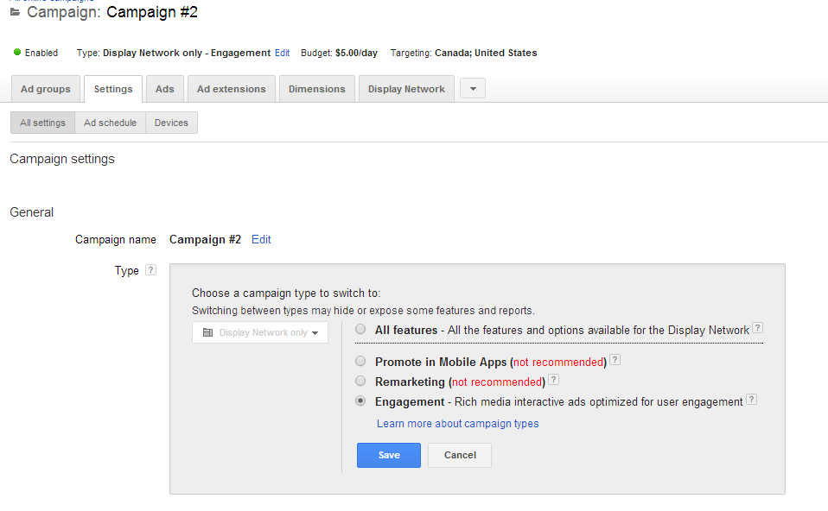828x511 pixels.
Task: Choose Promote in Mobile Apps radio option
Action: [360, 362]
